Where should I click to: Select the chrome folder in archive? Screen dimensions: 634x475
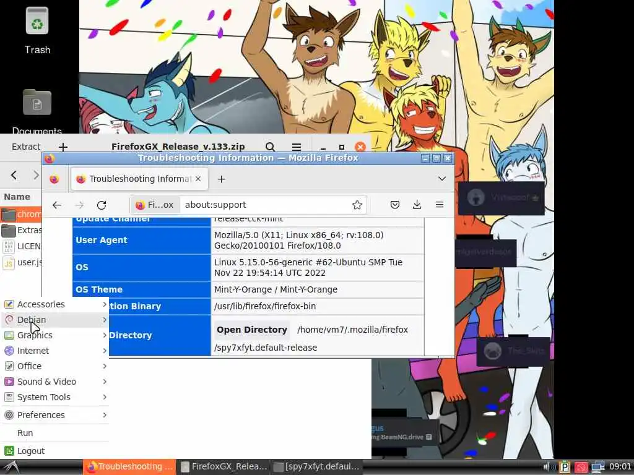click(22, 214)
